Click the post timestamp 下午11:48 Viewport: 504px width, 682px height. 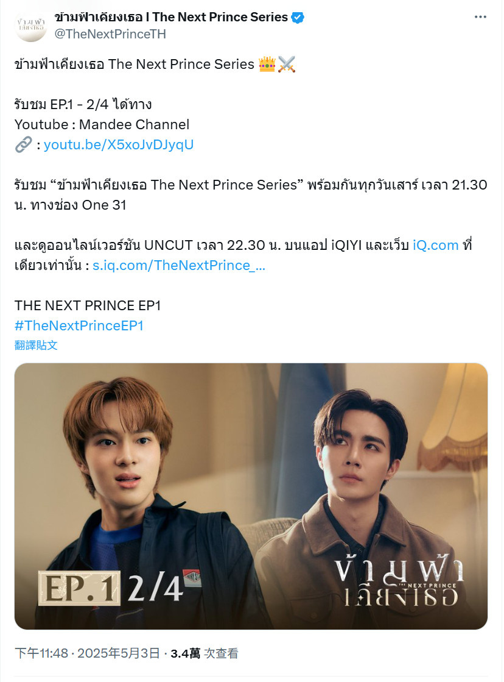(41, 653)
